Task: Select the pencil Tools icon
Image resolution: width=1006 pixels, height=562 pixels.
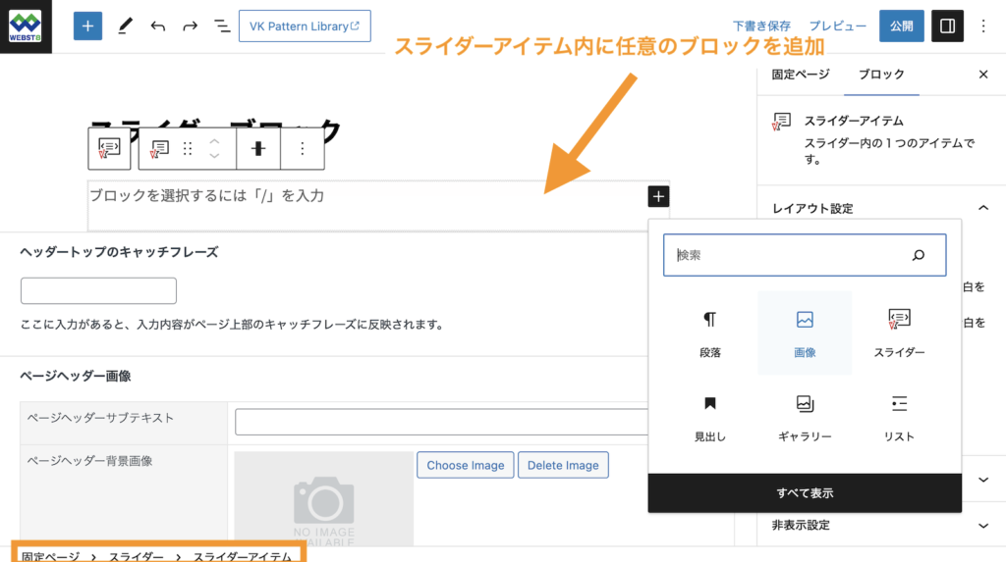Action: click(x=125, y=26)
